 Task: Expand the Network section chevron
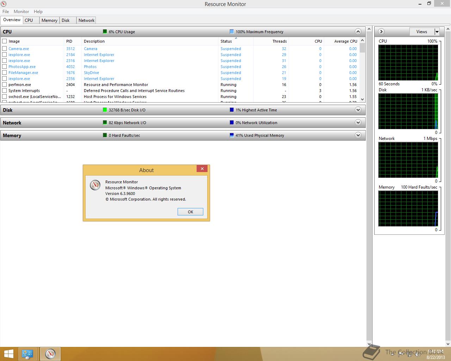click(358, 123)
